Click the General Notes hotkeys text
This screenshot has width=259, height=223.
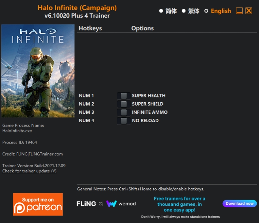141,189
